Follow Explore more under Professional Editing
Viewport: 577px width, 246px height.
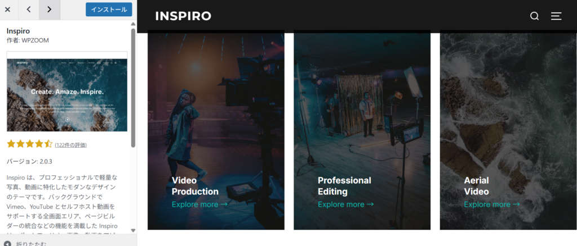pos(346,204)
